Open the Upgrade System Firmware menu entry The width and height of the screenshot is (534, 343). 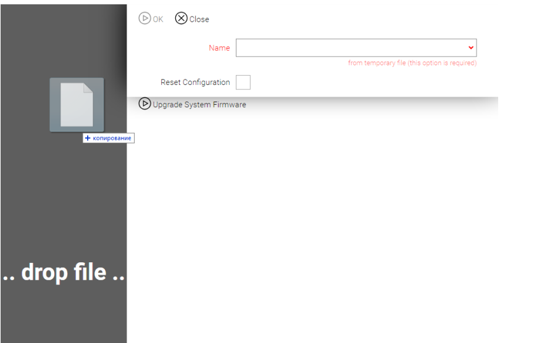coord(199,105)
